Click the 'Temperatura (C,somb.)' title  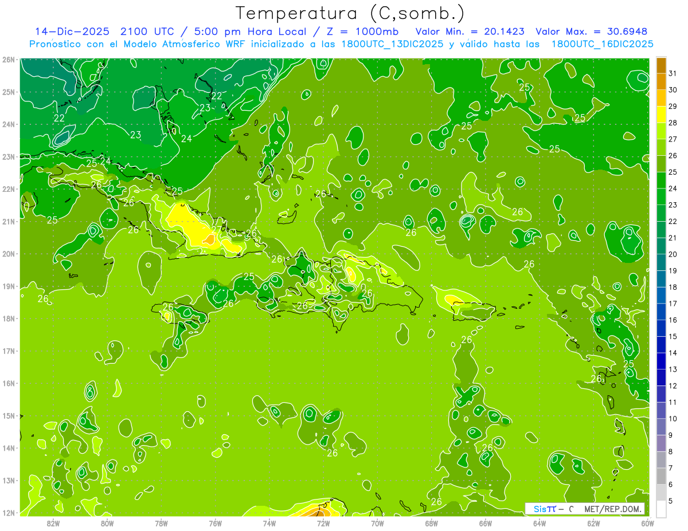click(350, 13)
